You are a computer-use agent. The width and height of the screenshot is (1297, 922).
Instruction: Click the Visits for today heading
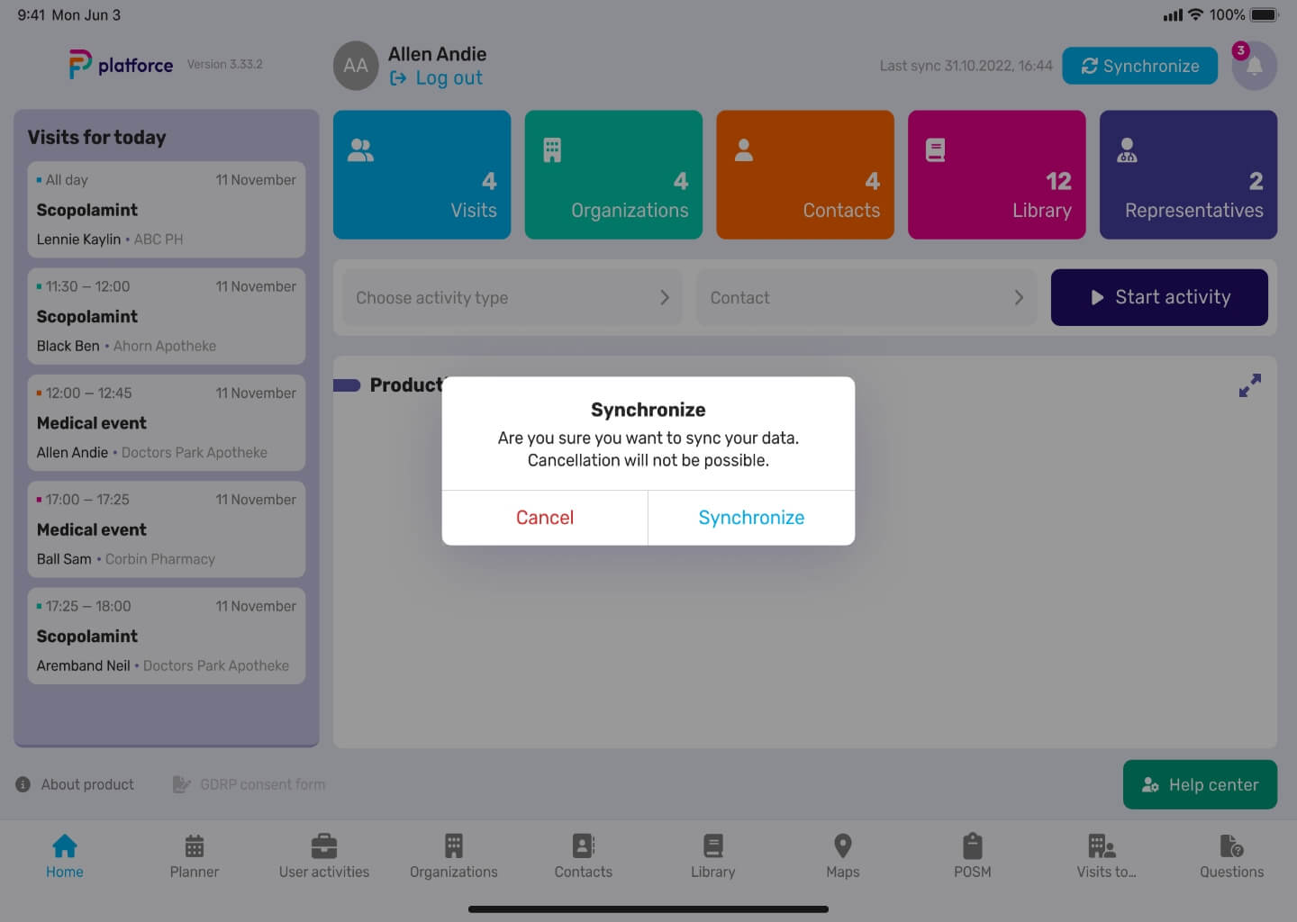(97, 137)
